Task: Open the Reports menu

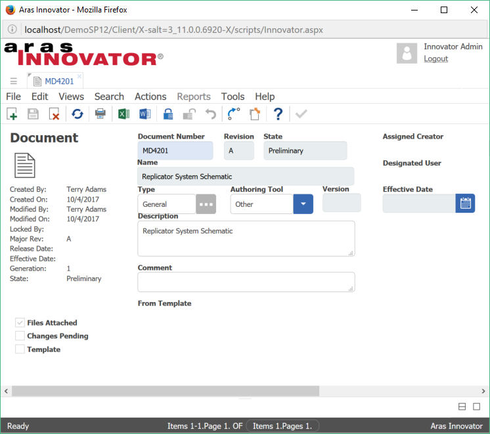Action: coord(194,97)
